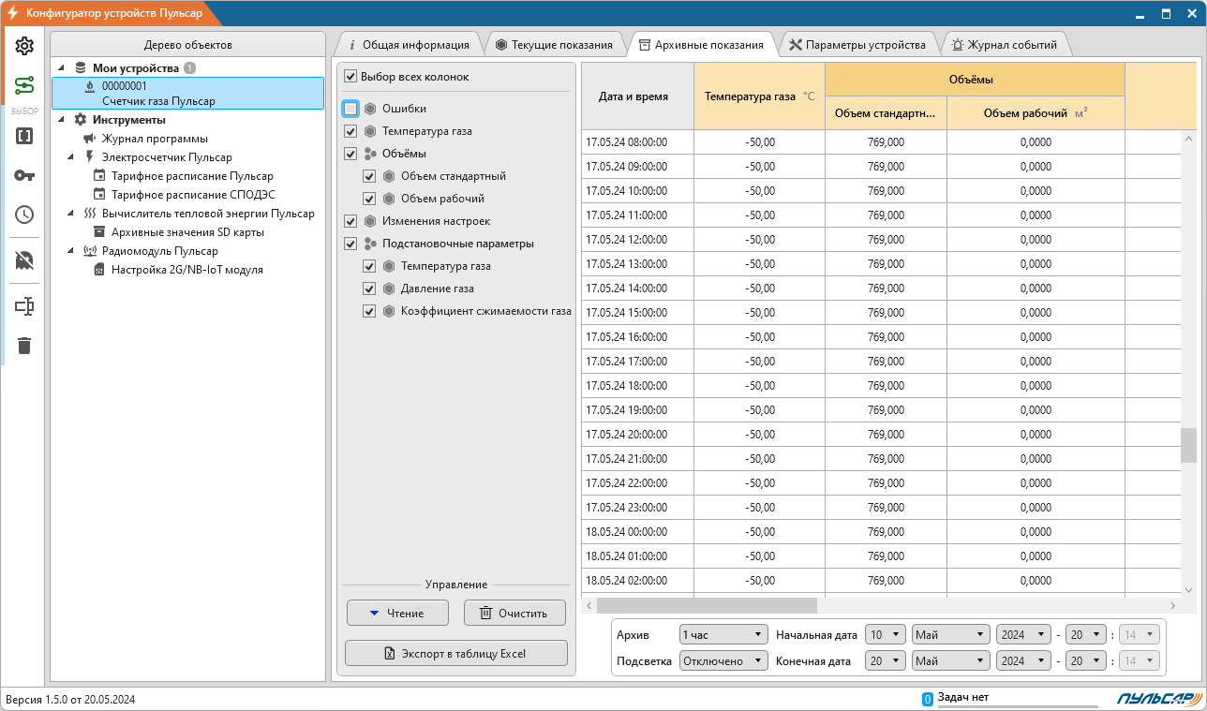Open the Архив period dropdown (1 час)
Viewport: 1207px width, 711px height.
723,635
